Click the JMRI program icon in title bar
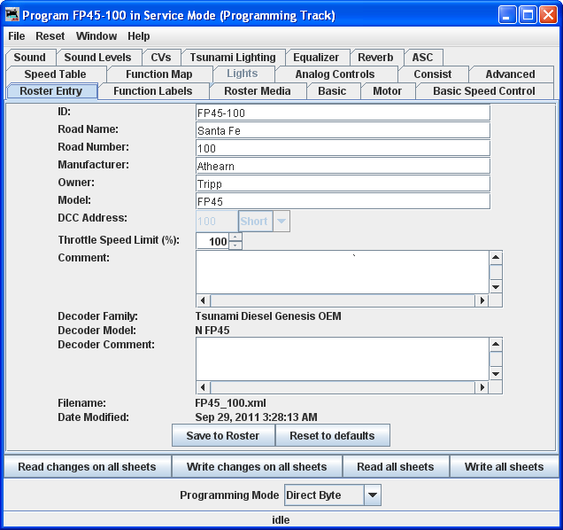Image resolution: width=563 pixels, height=530 pixels. [12, 15]
